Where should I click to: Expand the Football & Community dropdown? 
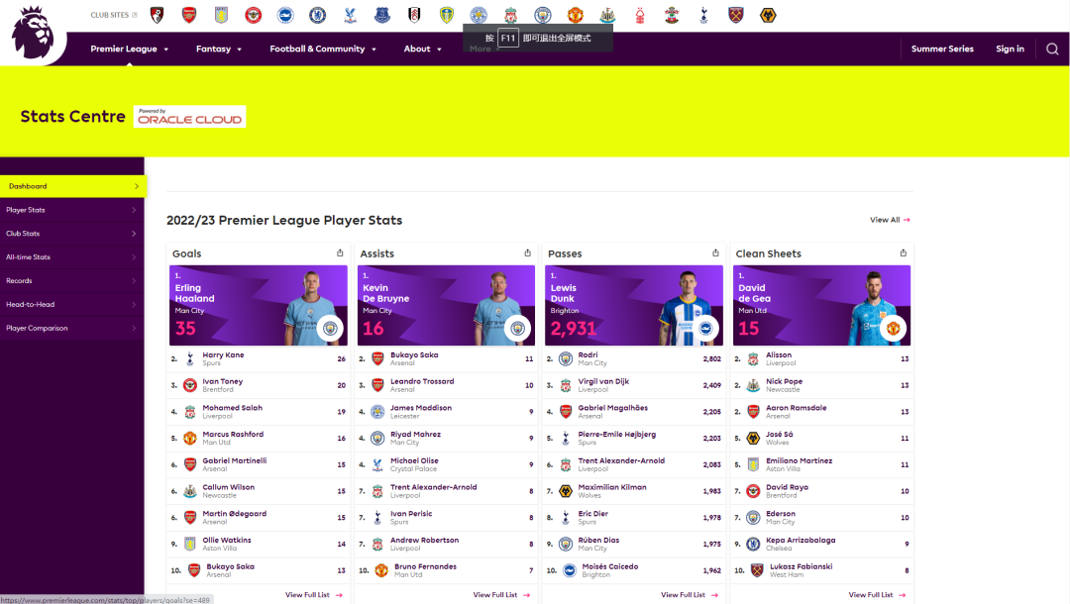[x=323, y=50]
